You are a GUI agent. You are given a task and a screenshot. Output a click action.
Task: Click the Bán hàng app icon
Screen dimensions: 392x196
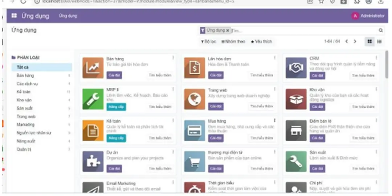(x=93, y=67)
